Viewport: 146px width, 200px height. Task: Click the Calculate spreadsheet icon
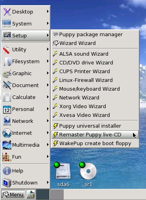pos(7,97)
